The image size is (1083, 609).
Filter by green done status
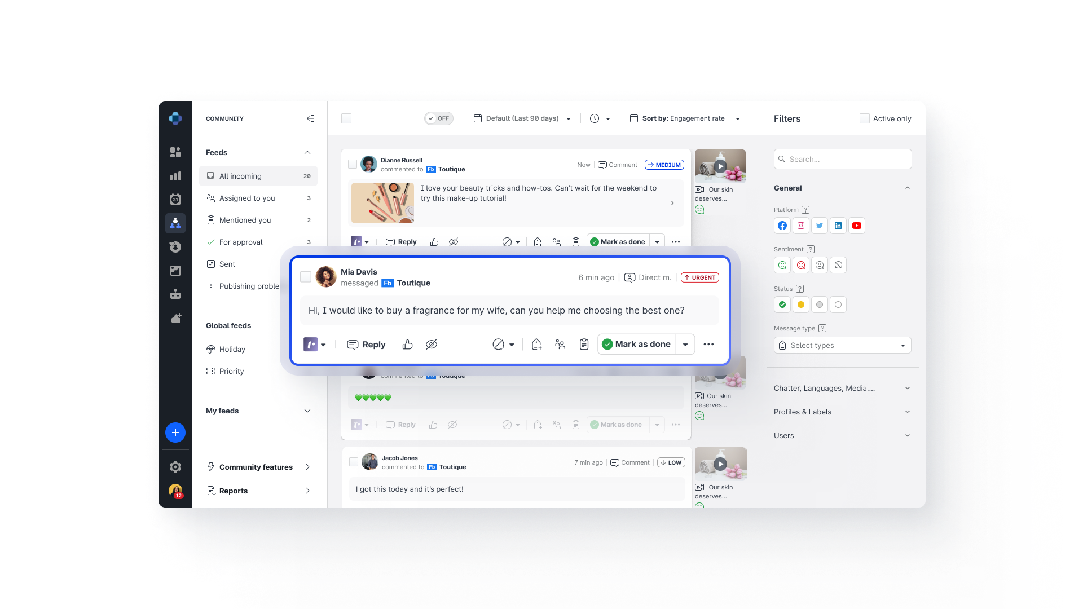click(x=782, y=304)
